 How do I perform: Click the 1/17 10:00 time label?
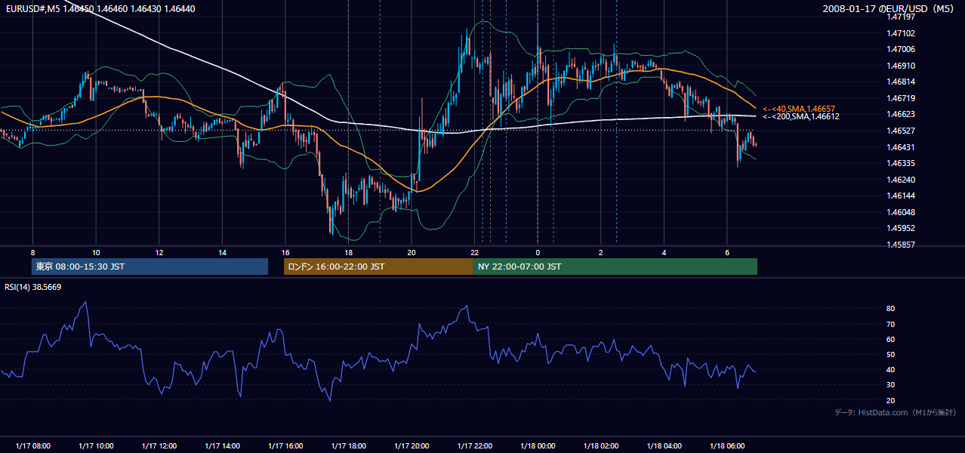96,445
